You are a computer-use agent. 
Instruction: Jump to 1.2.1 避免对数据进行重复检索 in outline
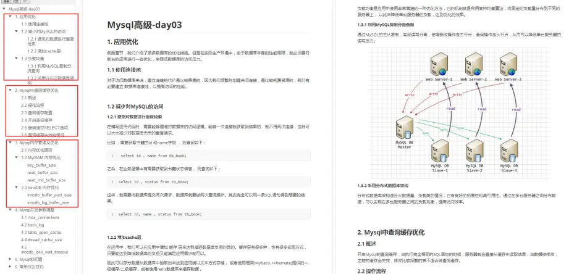[50, 41]
